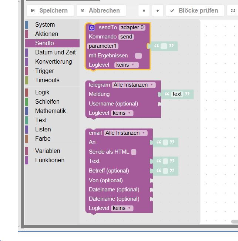Click the checkmark icon on Blöcke prüfen
This screenshot has width=238, height=241.
[172, 11]
